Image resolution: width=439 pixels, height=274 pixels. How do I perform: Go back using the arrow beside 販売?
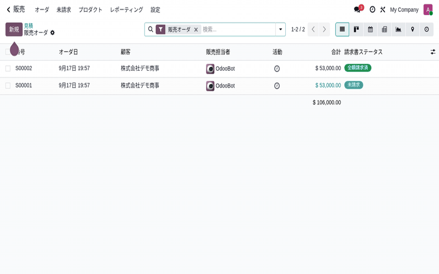[8, 10]
